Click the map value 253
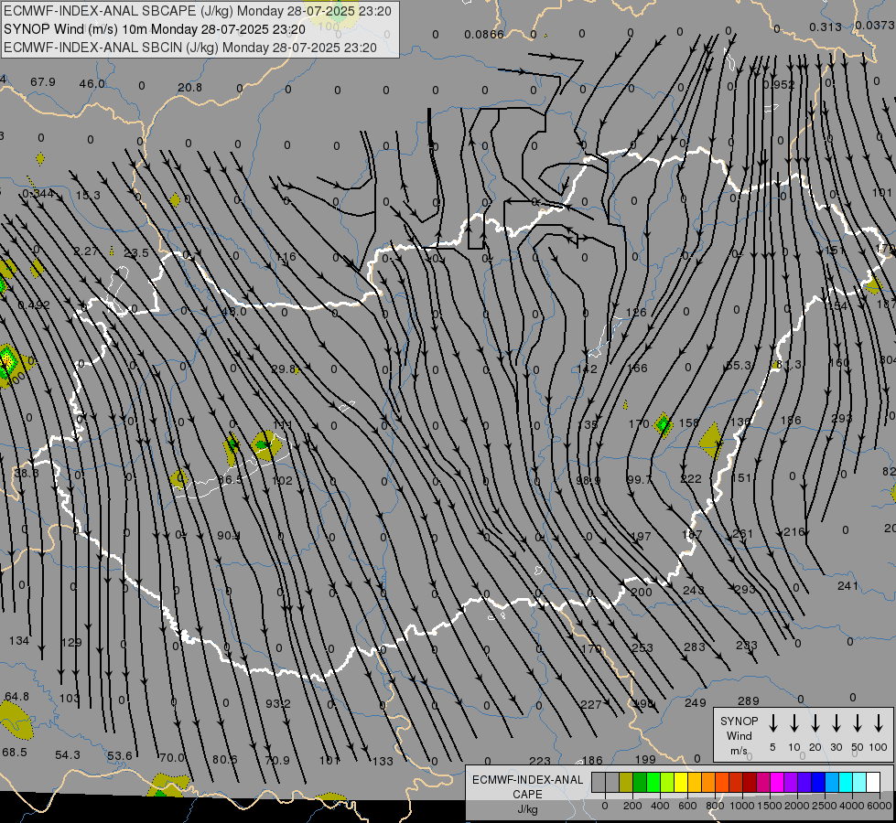This screenshot has width=896, height=823. pos(642,647)
